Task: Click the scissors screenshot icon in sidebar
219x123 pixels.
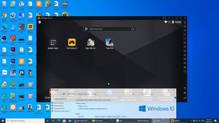Action: [185, 55]
